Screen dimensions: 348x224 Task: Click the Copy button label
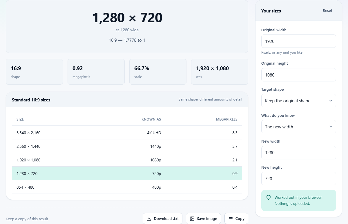pyautogui.click(x=240, y=219)
